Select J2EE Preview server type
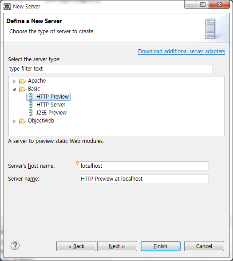The height and width of the screenshot is (261, 233). [51, 113]
